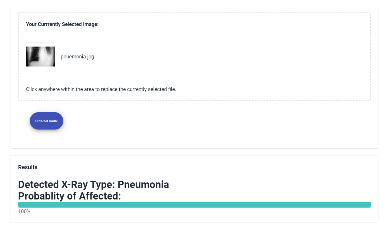Screen dimensions: 387x231
Task: Click the chest X-ray thumbnail preview
Action: [40, 57]
